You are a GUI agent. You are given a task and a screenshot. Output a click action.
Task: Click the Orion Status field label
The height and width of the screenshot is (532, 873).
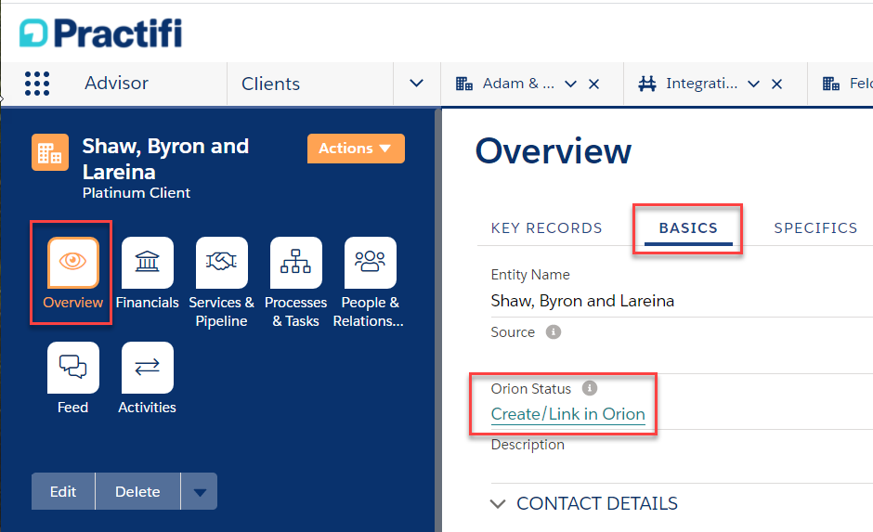coord(530,388)
